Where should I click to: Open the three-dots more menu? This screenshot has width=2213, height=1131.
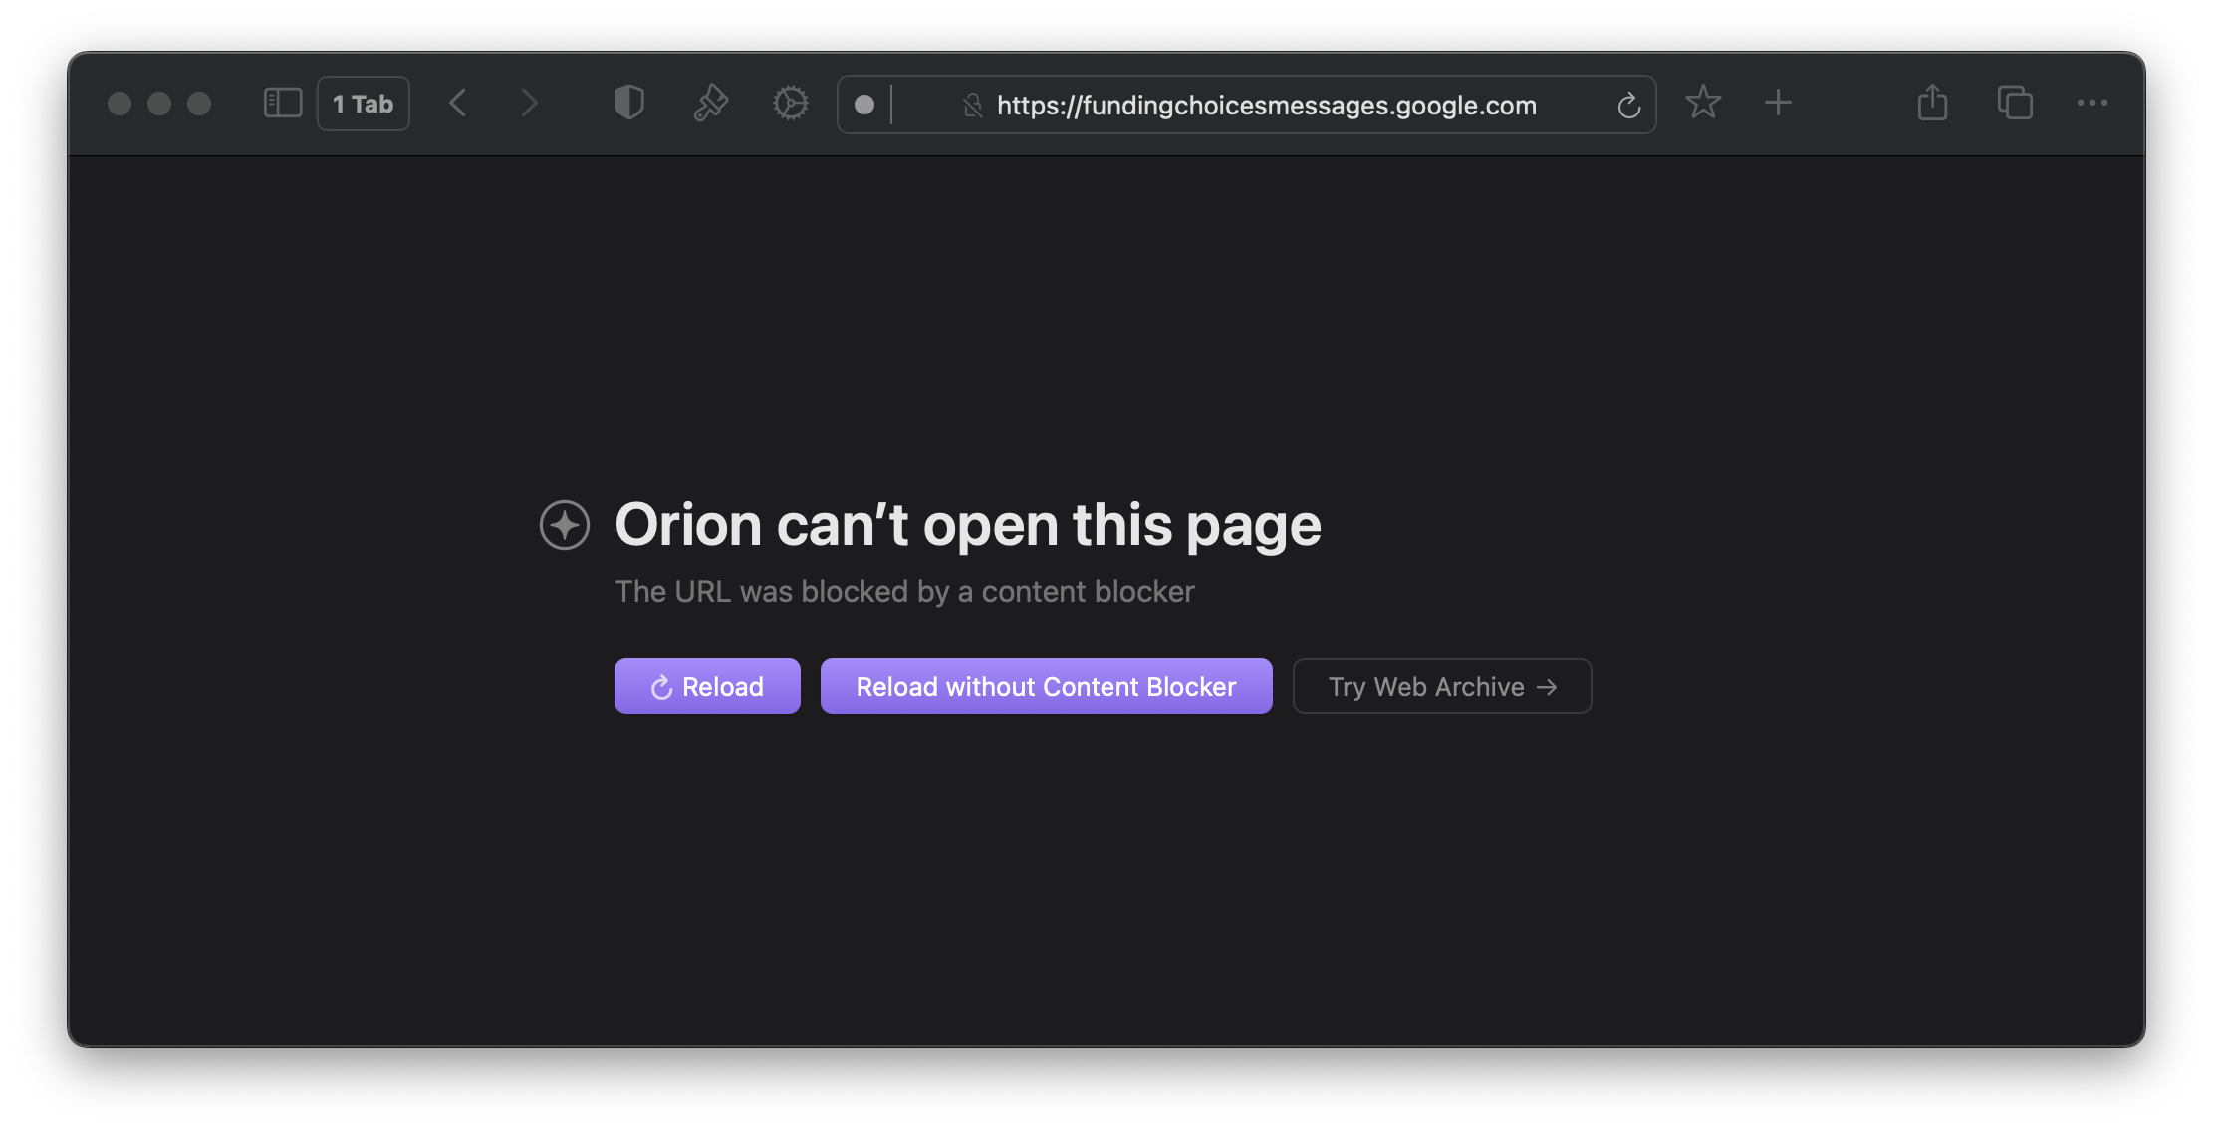pos(2091,103)
